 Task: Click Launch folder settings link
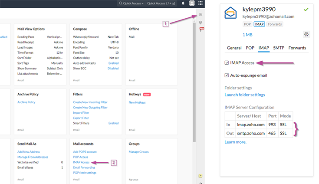(x=244, y=95)
